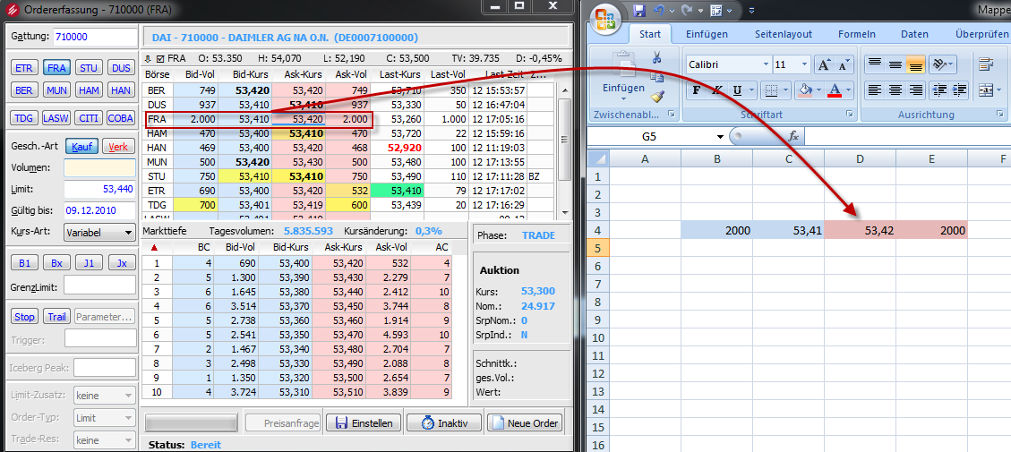Click the Neue Order button

coord(524,423)
